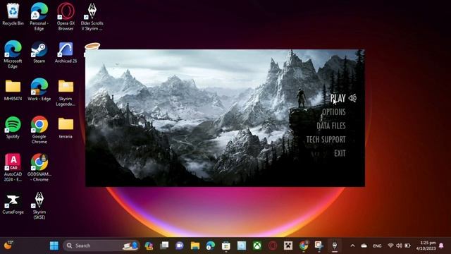Viewport: 451px width, 254px height.
Task: Select the AutoCAD 2024 desktop shortcut
Action: 13,167
